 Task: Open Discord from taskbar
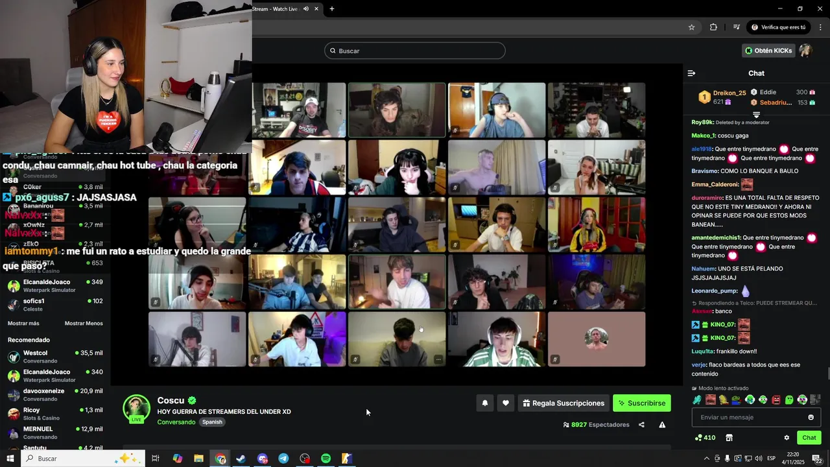click(262, 459)
